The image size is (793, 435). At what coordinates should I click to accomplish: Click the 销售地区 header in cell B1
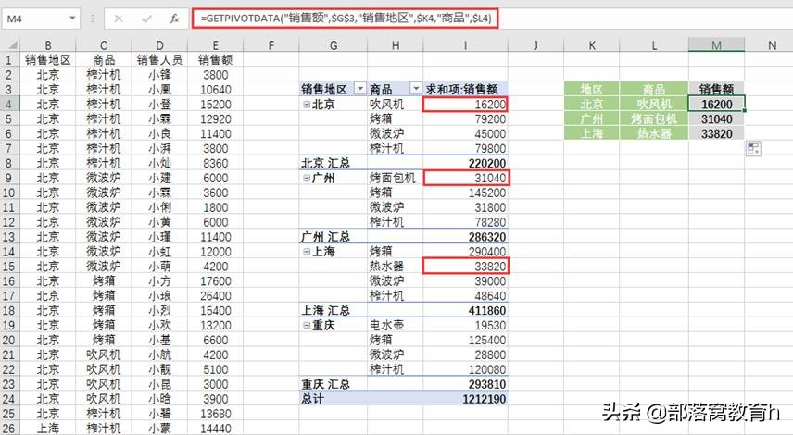pyautogui.click(x=48, y=60)
